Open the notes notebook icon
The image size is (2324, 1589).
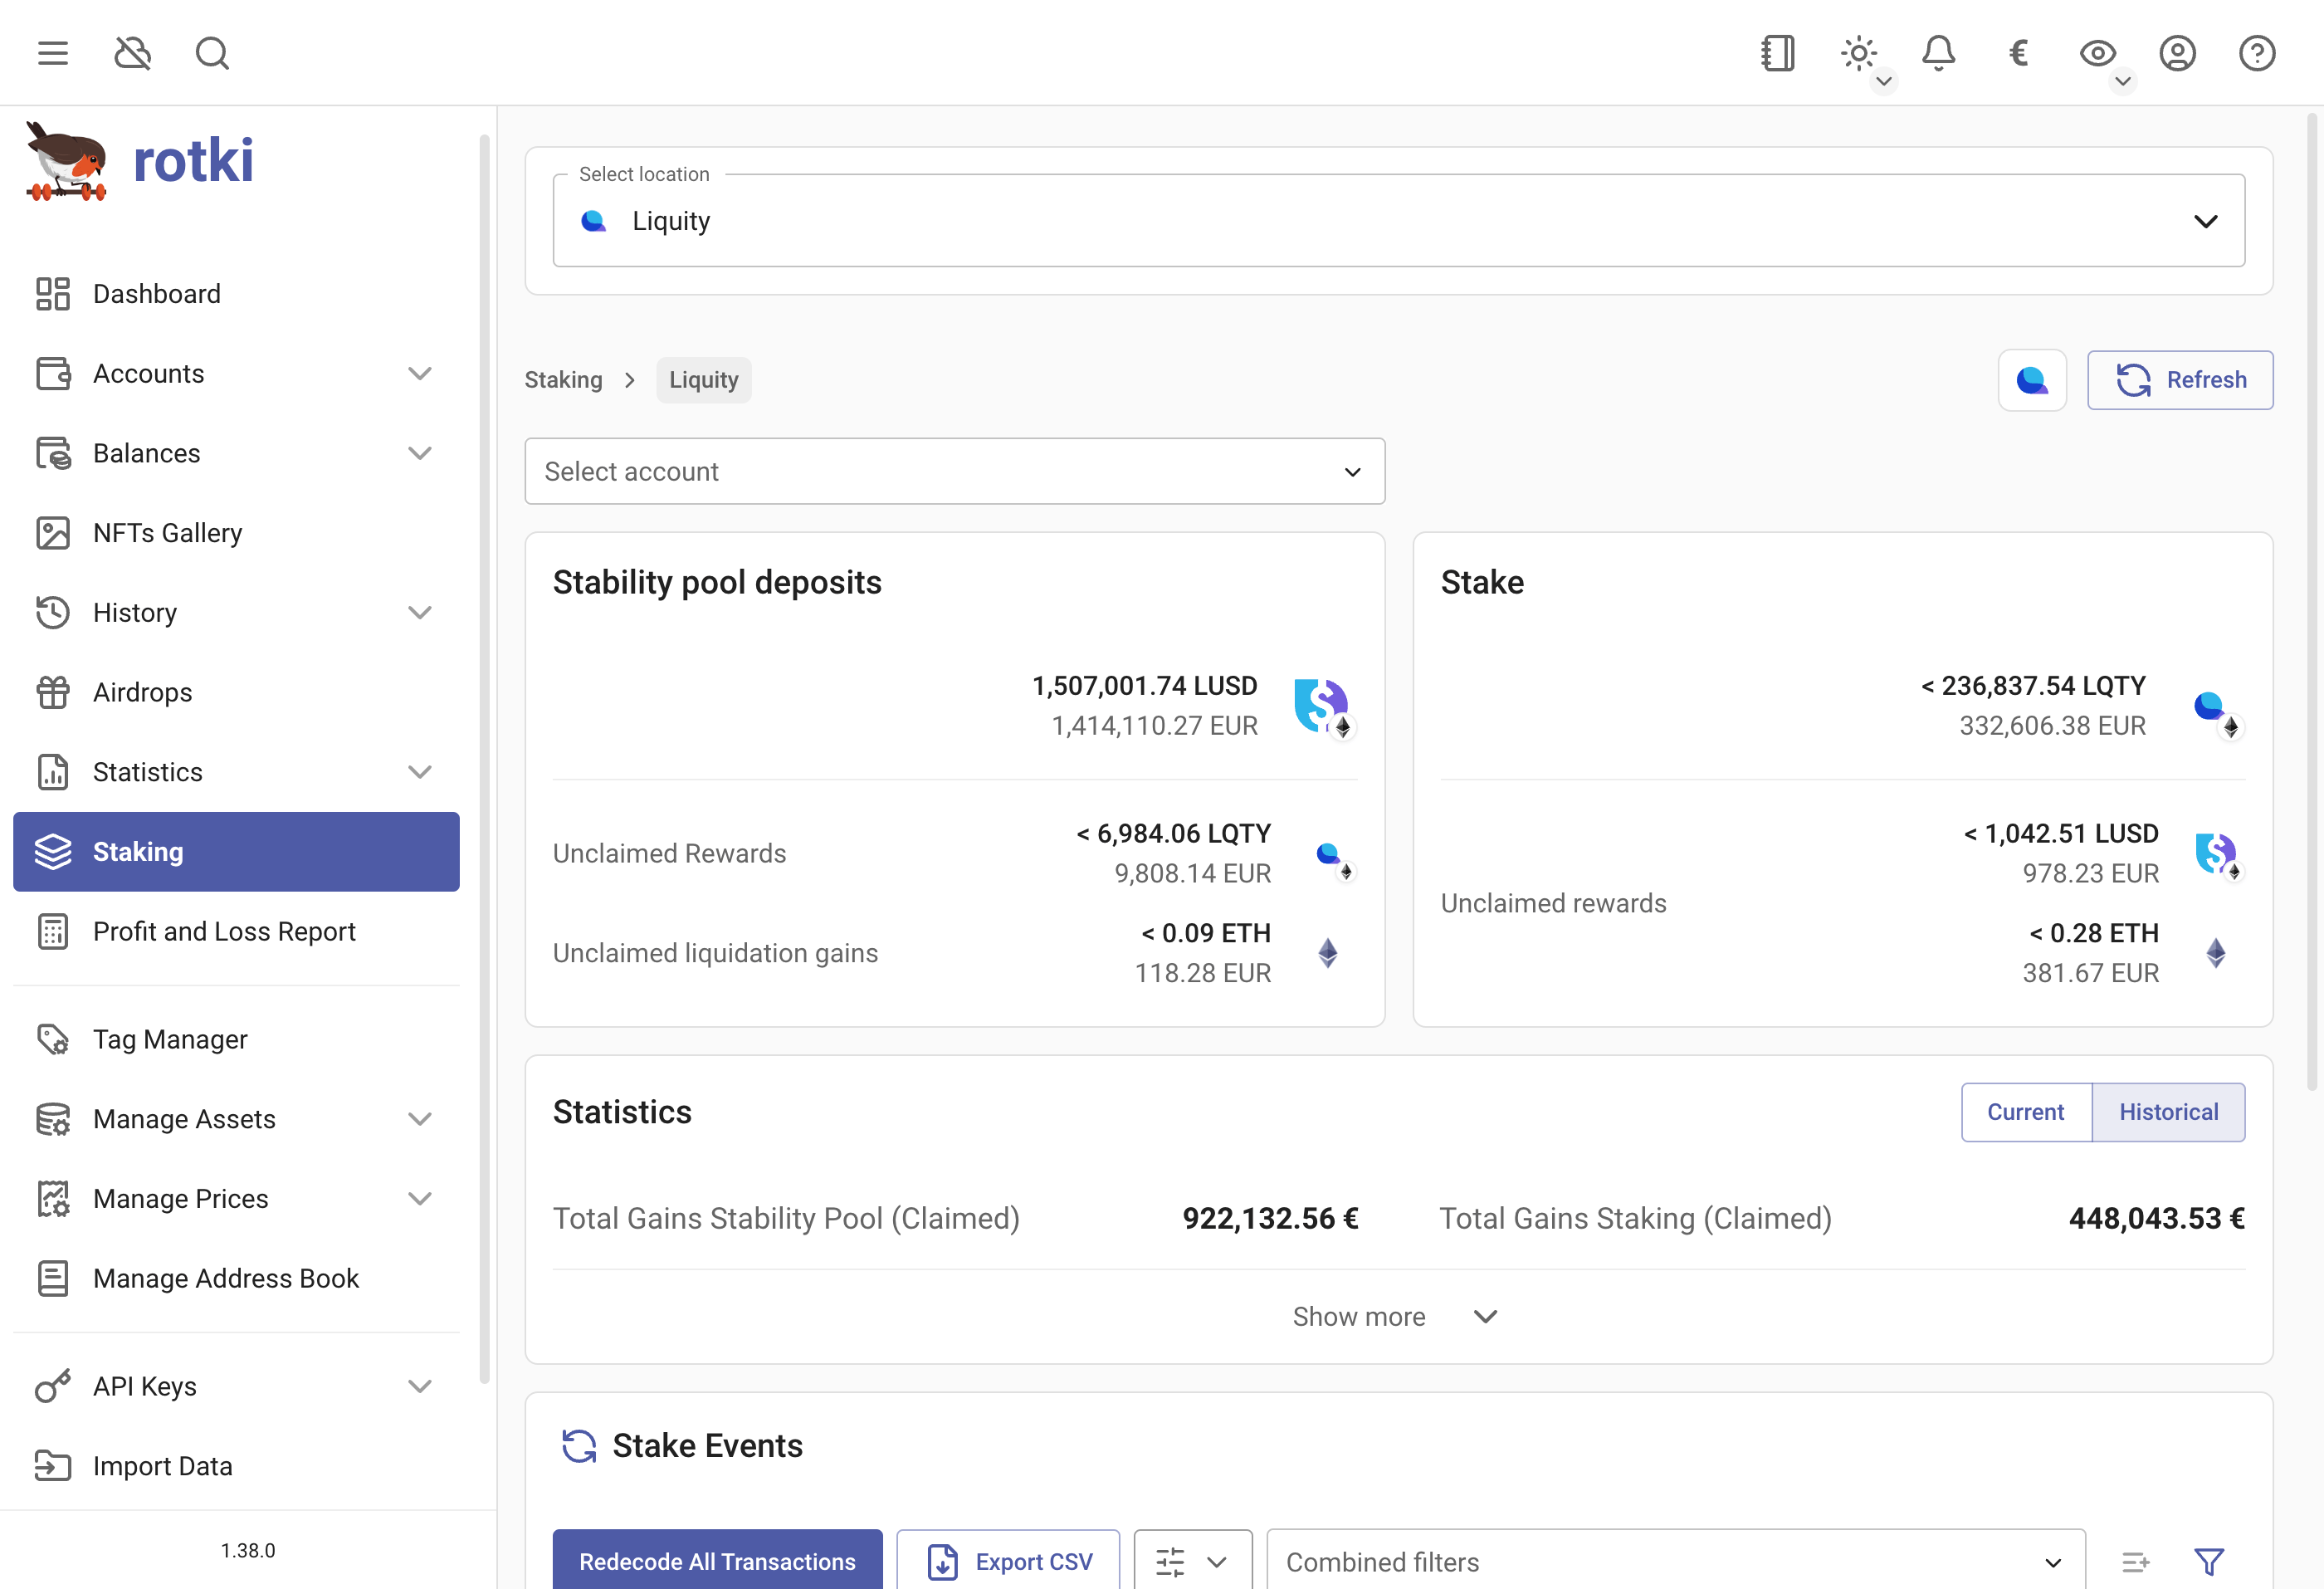[x=1778, y=53]
